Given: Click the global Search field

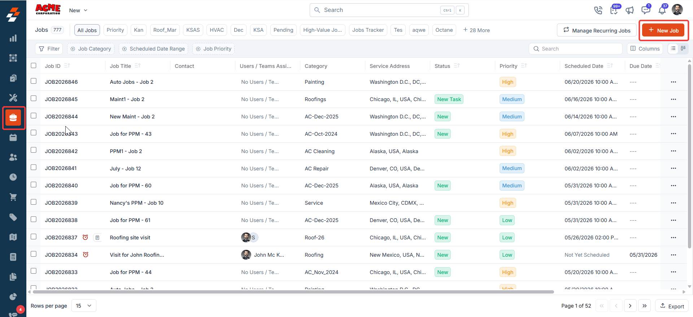Looking at the screenshot, I should click(389, 10).
